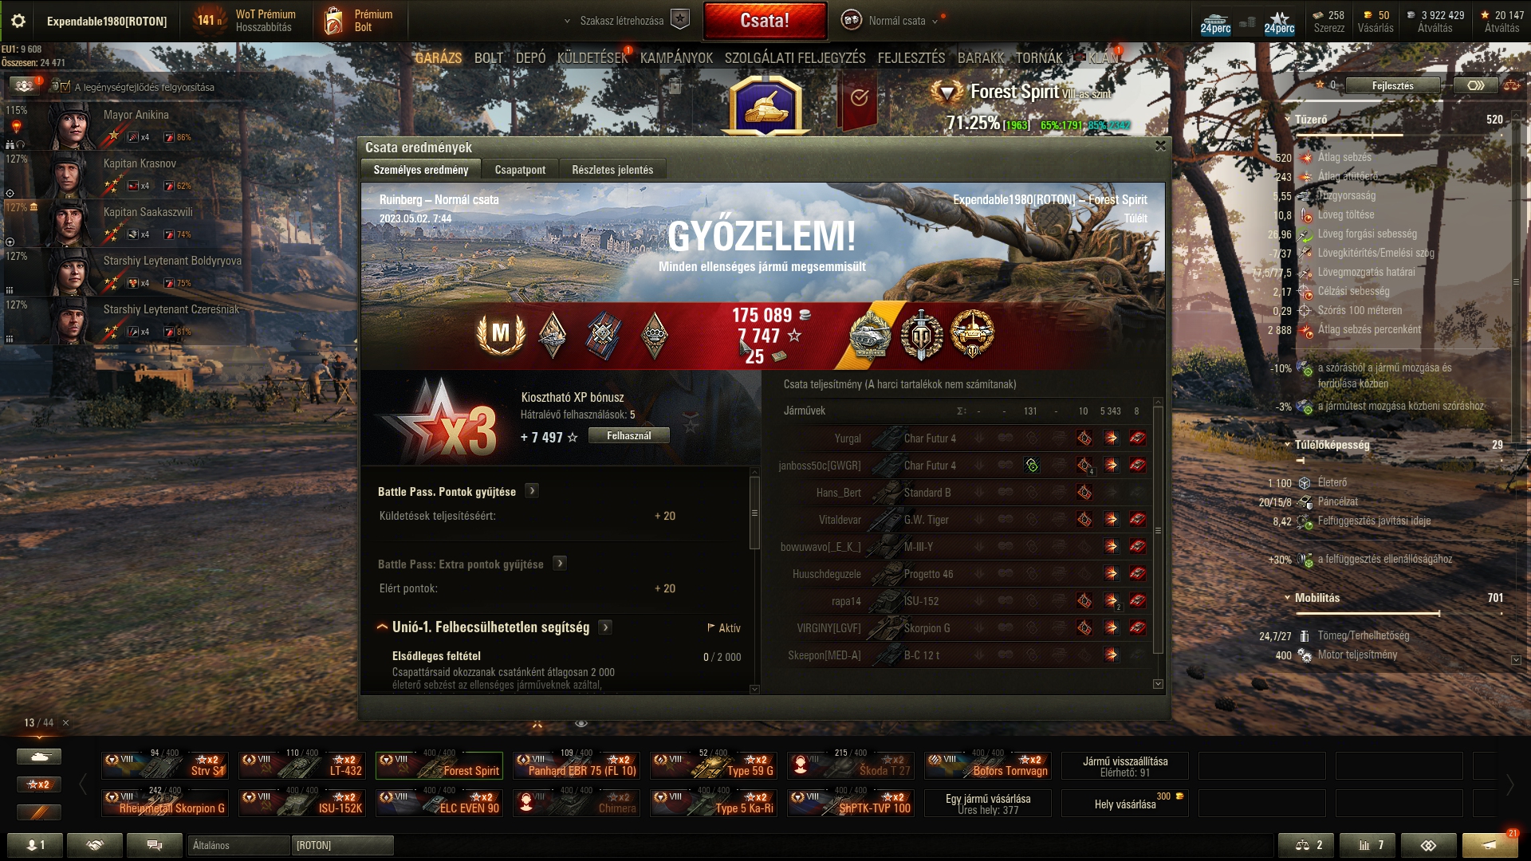The height and width of the screenshot is (861, 1531).
Task: Switch to the Csapatpont tab
Action: click(520, 170)
